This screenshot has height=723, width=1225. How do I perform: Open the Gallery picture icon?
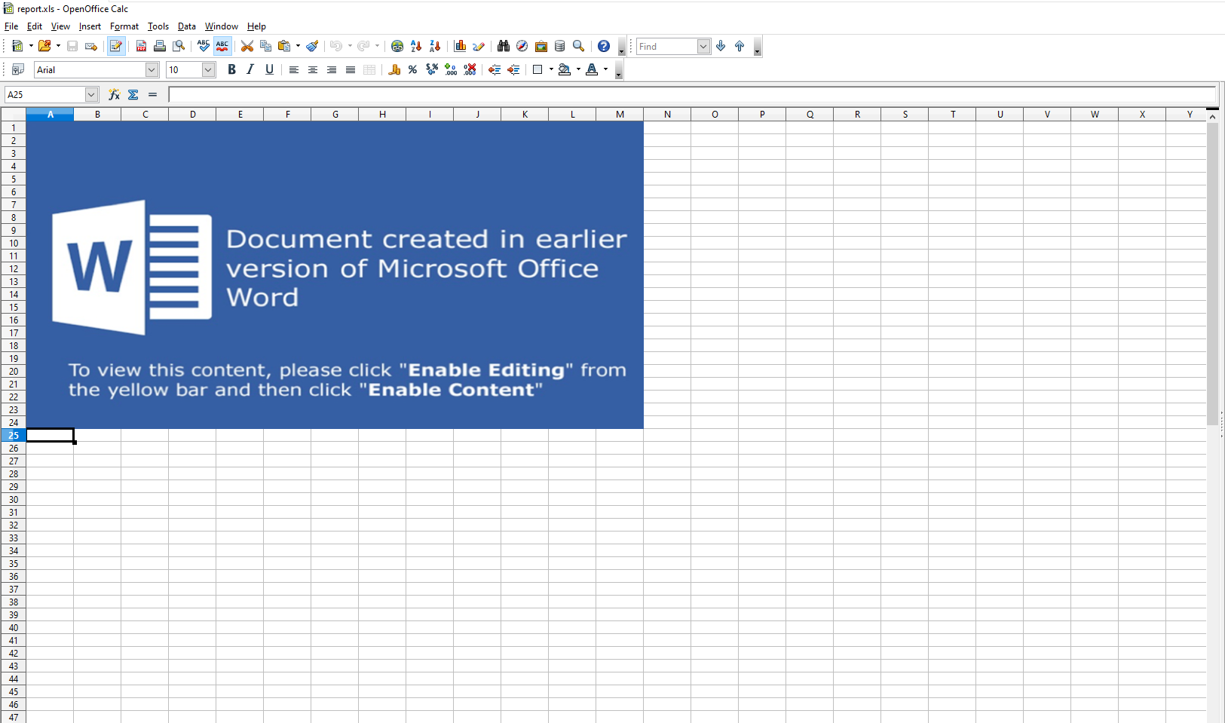click(x=541, y=46)
